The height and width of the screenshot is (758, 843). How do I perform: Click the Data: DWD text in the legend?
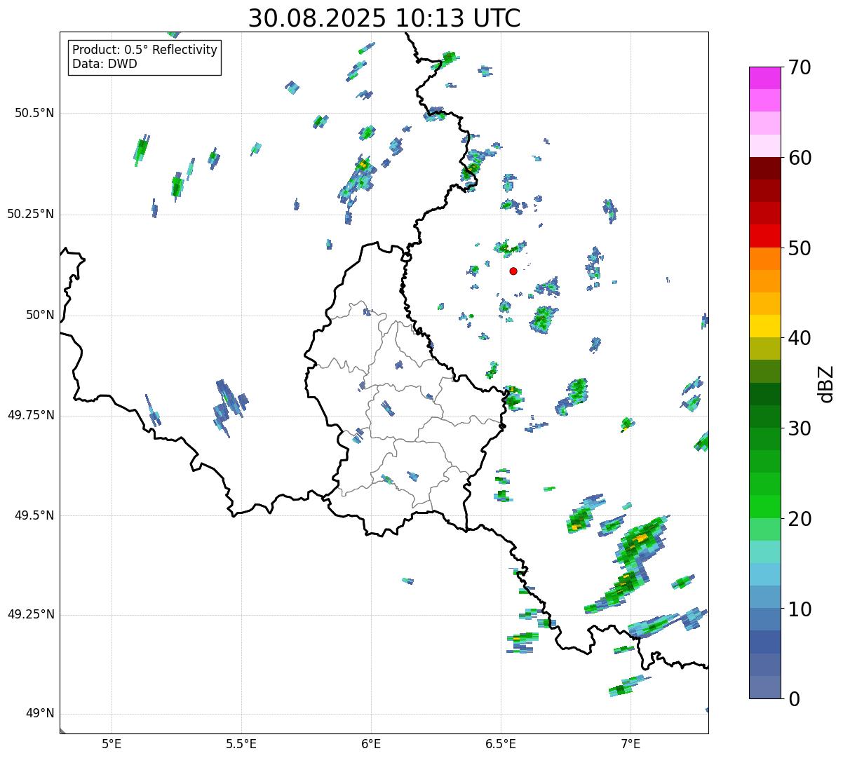[104, 65]
